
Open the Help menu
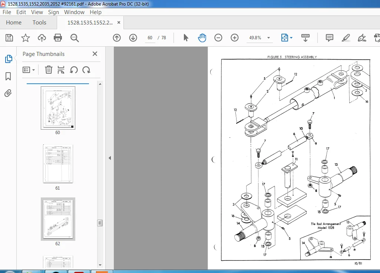click(x=96, y=12)
